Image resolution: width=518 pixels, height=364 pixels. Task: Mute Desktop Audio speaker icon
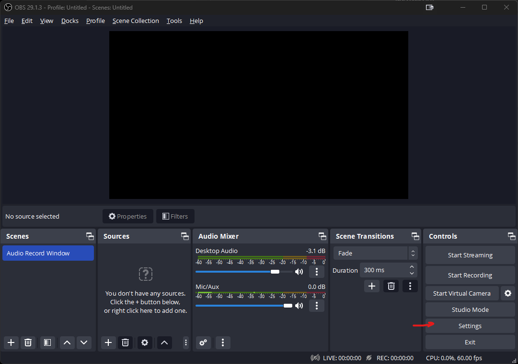coord(299,272)
